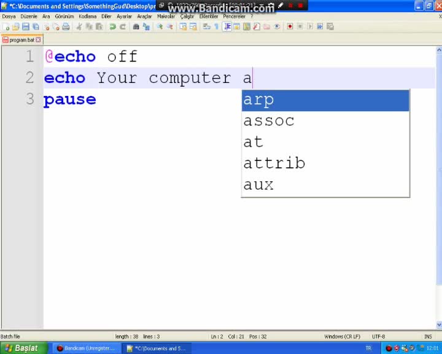Click the Zoom Out toolbar icon
The width and height of the screenshot is (442, 354).
[x=169, y=27]
